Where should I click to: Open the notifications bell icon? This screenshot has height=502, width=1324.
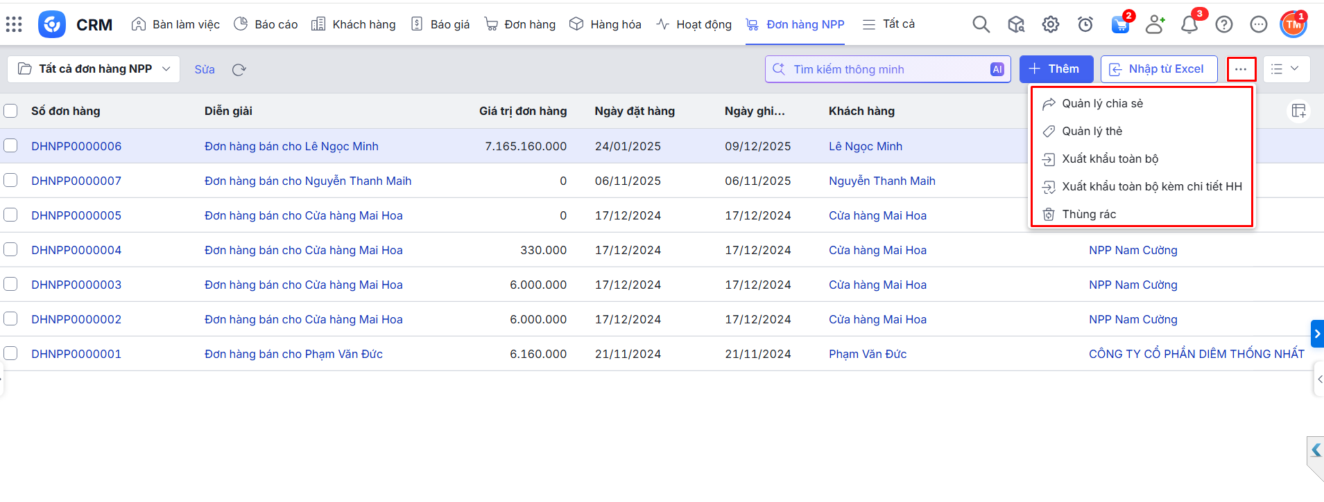click(x=1189, y=25)
